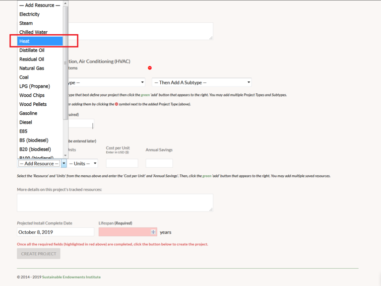Screen dimensions: 381x286
Task: Click the tracked resources details text area
Action: [115, 203]
